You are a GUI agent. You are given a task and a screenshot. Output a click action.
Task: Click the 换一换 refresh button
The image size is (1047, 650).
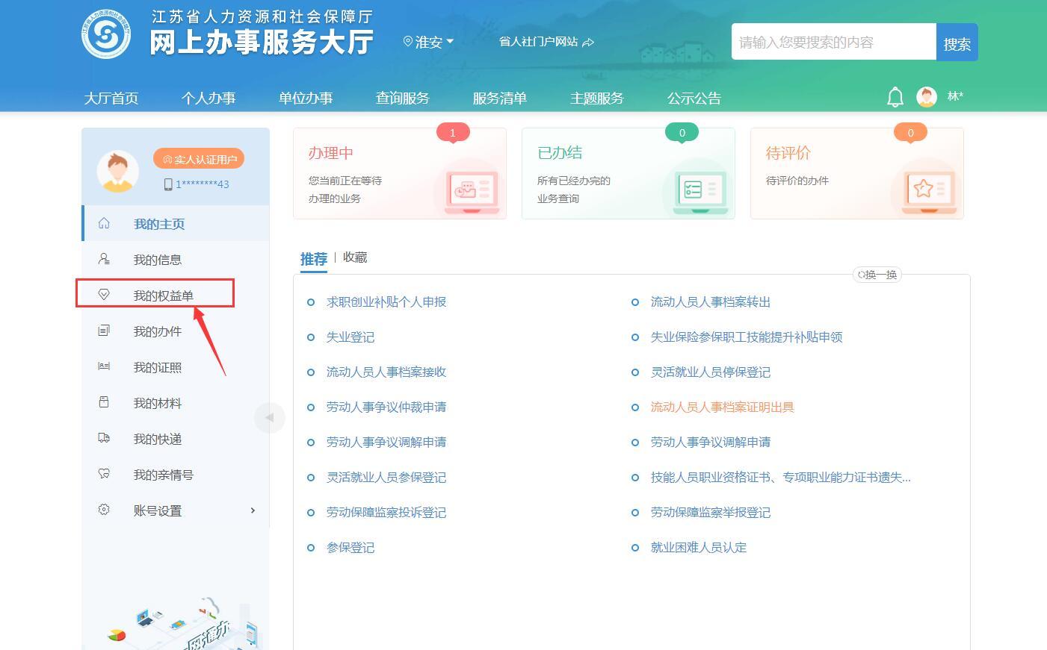click(x=877, y=275)
